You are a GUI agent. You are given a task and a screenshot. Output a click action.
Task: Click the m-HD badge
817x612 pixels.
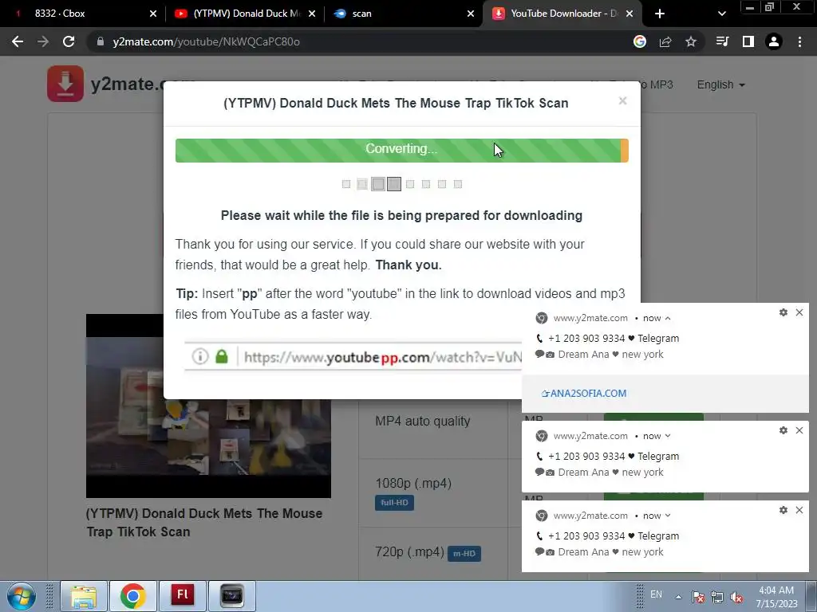pos(464,553)
